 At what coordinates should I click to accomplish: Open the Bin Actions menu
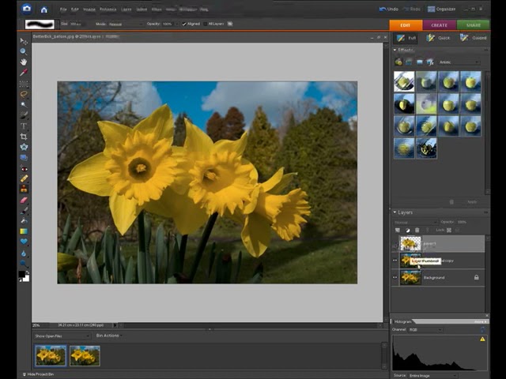pos(109,336)
